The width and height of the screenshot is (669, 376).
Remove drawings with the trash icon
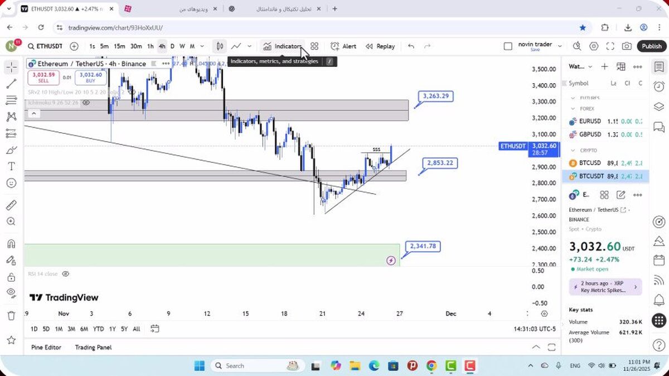(11, 315)
